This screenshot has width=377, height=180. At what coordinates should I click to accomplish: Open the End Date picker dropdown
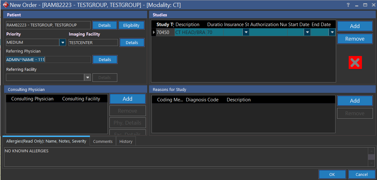332,32
